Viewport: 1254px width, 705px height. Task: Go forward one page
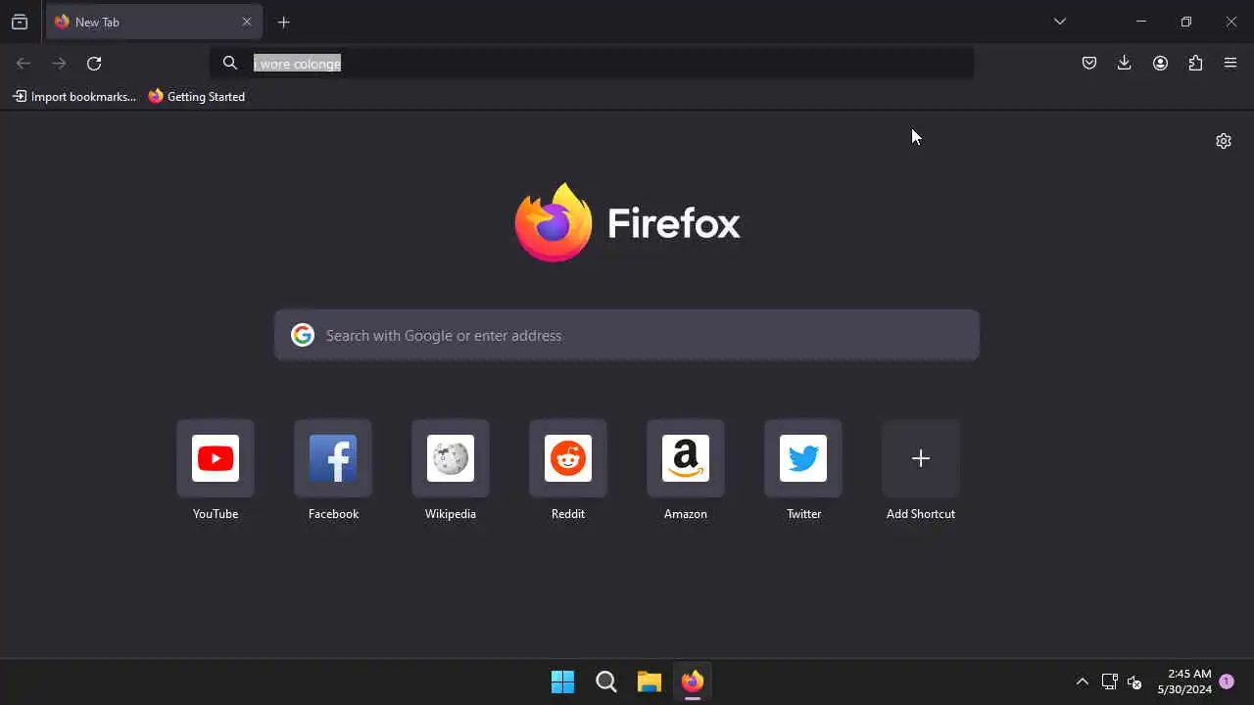pos(59,63)
